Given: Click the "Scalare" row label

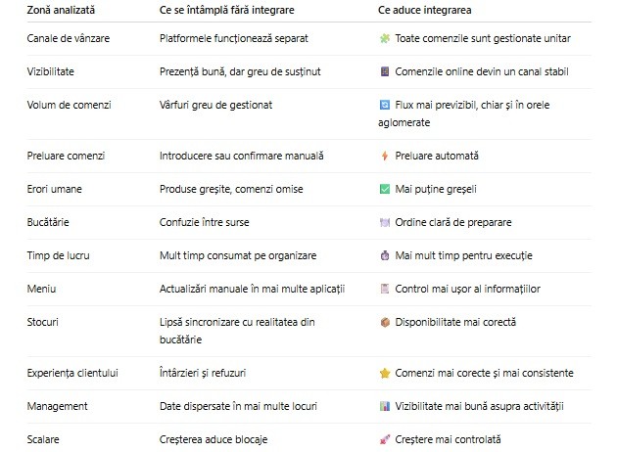Looking at the screenshot, I should coord(44,439).
